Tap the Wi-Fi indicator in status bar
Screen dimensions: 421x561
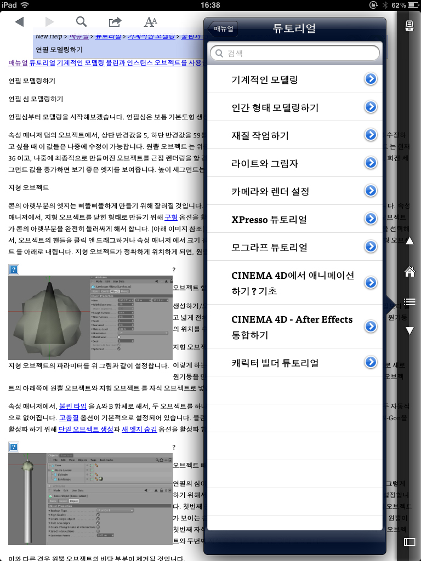click(25, 5)
